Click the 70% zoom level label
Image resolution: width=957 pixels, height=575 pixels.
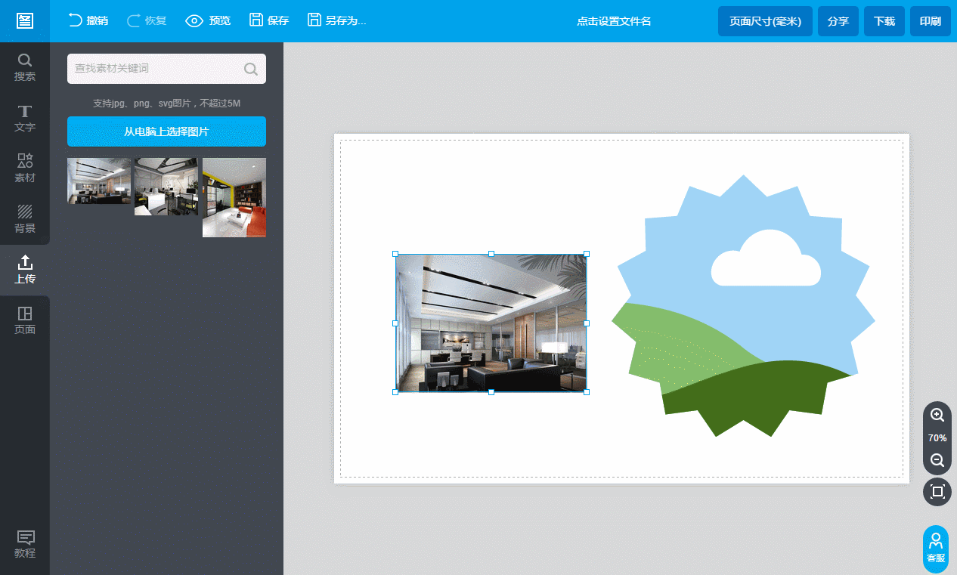[937, 438]
